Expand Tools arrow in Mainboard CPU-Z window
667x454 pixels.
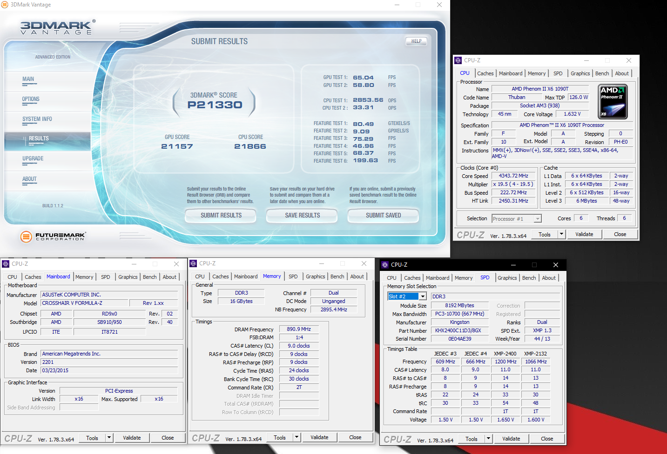click(x=109, y=438)
